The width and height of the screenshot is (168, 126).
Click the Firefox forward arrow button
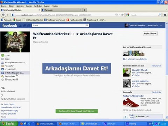[8, 15]
